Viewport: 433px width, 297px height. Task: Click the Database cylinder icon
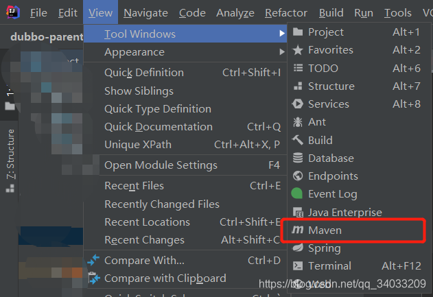click(298, 158)
